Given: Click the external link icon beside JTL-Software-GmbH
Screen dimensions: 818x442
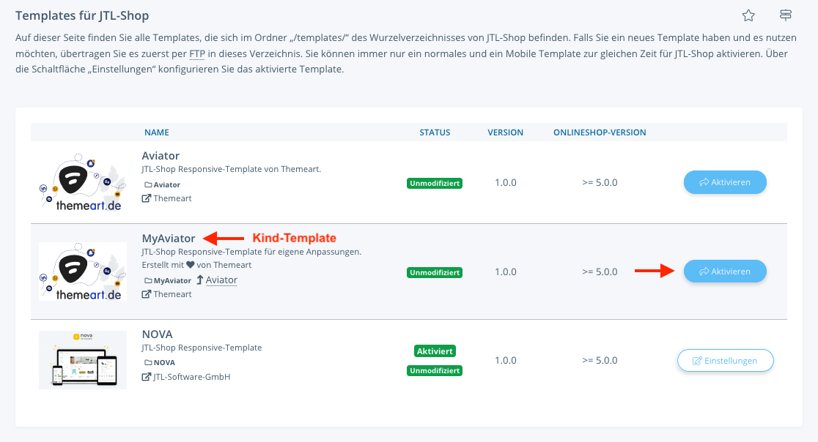Looking at the screenshot, I should click(147, 377).
